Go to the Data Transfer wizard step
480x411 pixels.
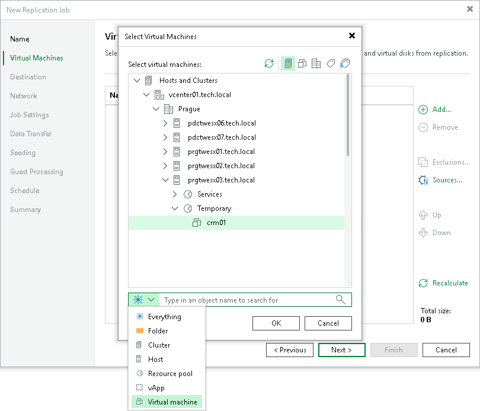31,134
